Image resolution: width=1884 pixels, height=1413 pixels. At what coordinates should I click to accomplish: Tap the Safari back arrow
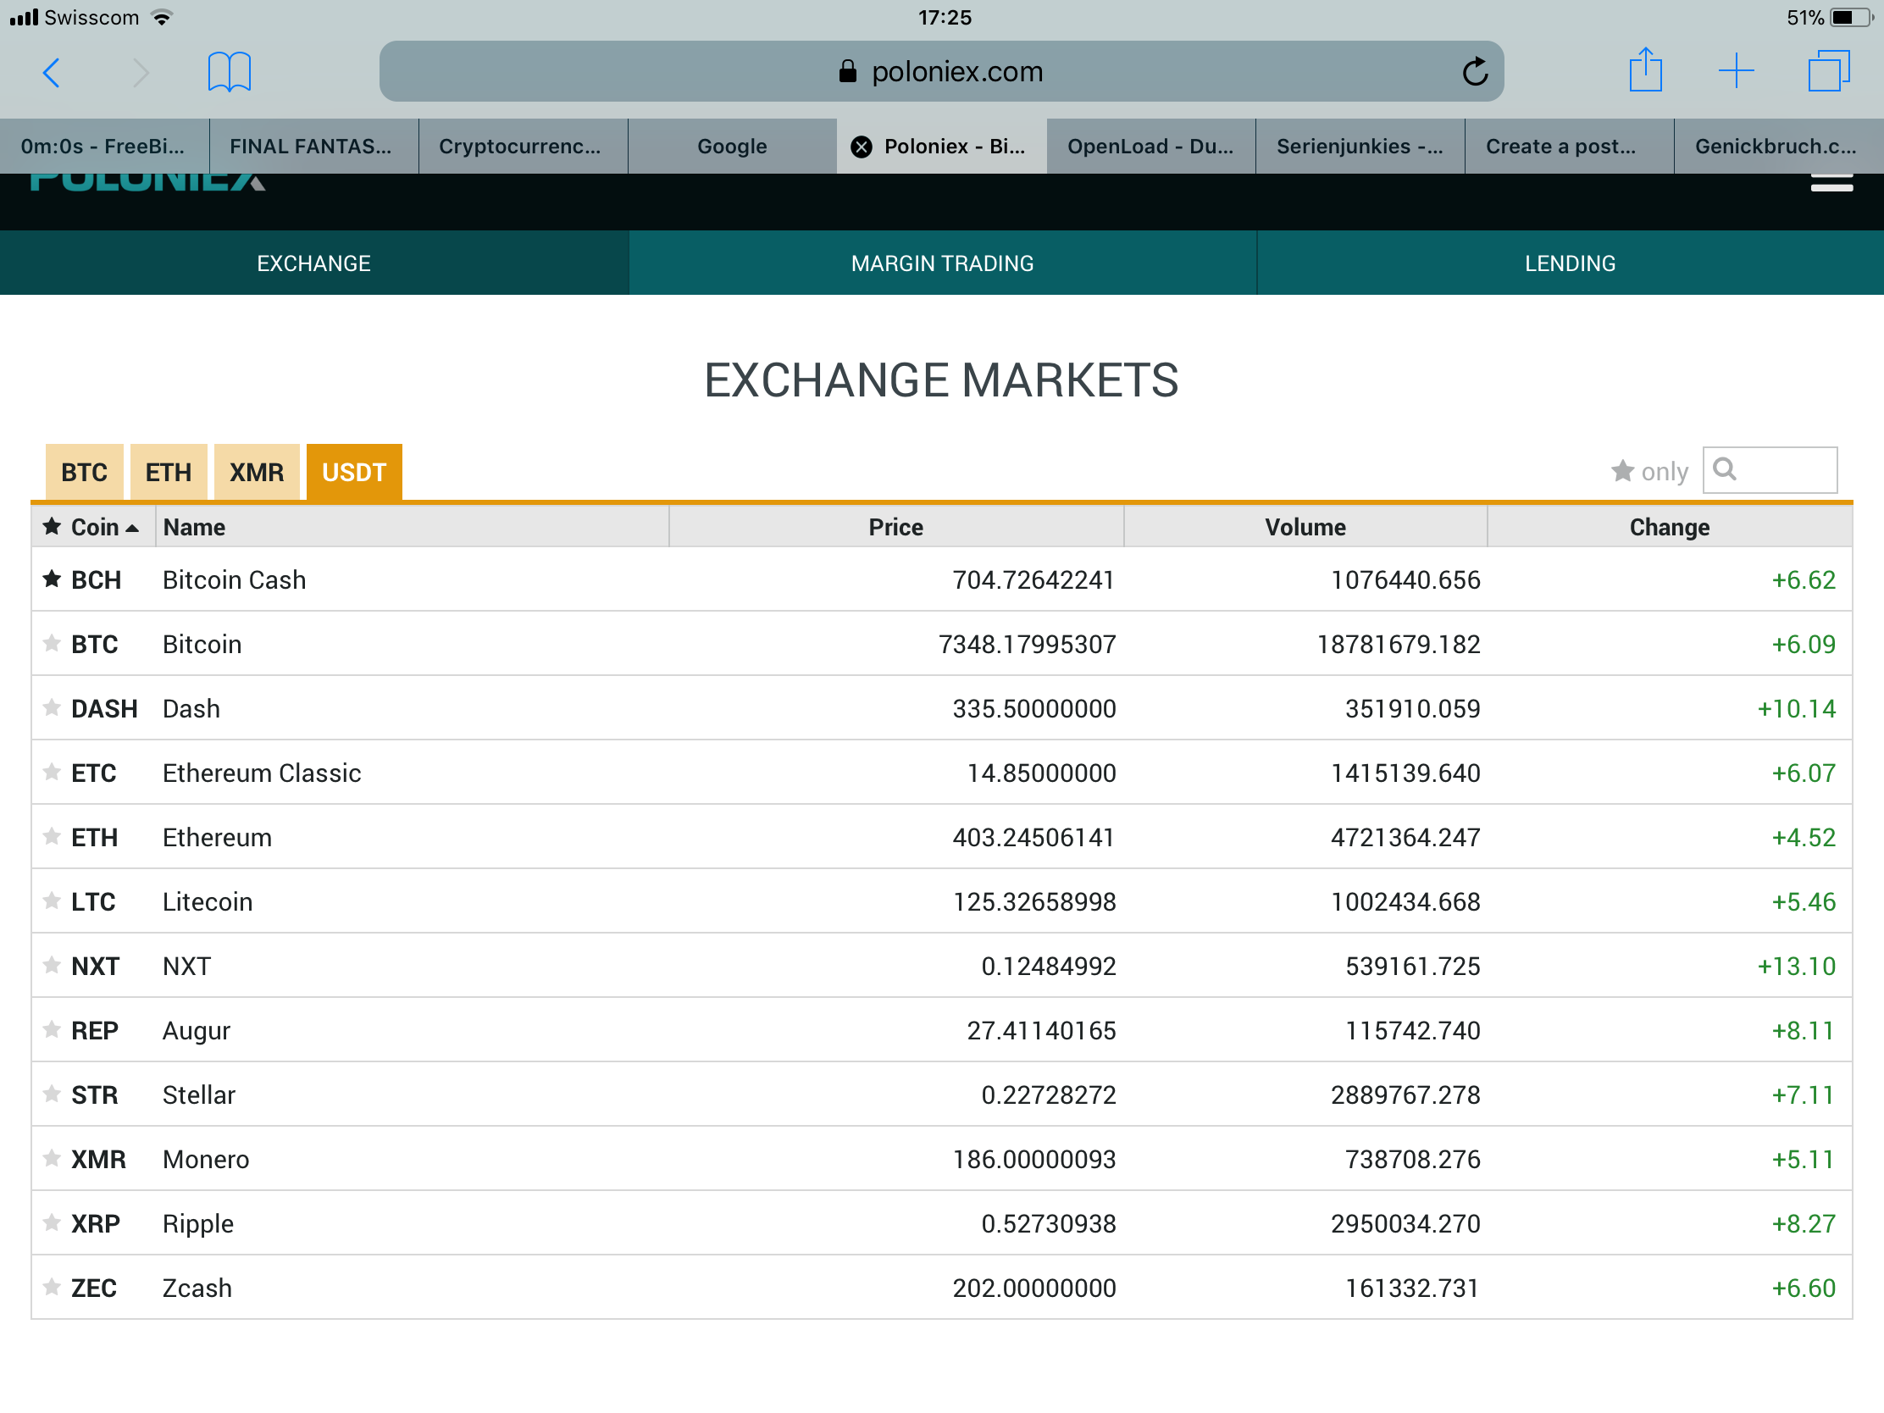[51, 72]
